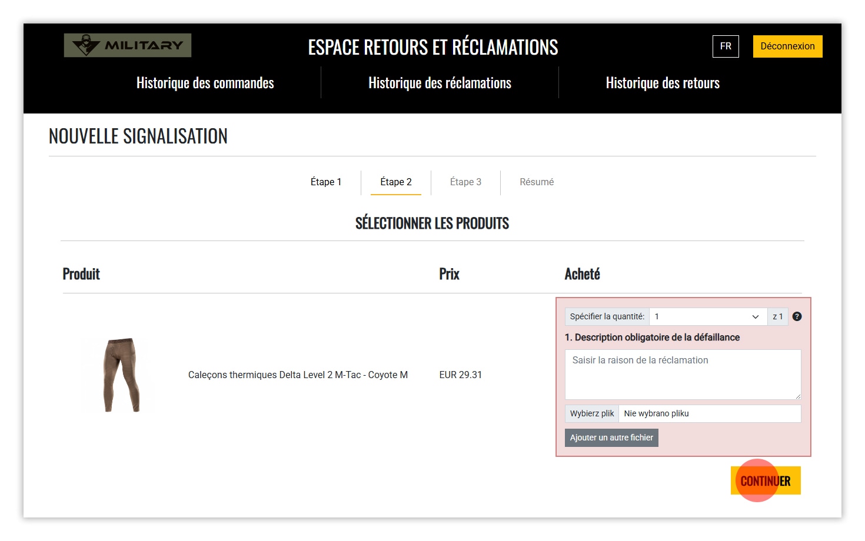Go to Historique des réclamations
Viewport: 865px width, 541px height.
[x=440, y=83]
